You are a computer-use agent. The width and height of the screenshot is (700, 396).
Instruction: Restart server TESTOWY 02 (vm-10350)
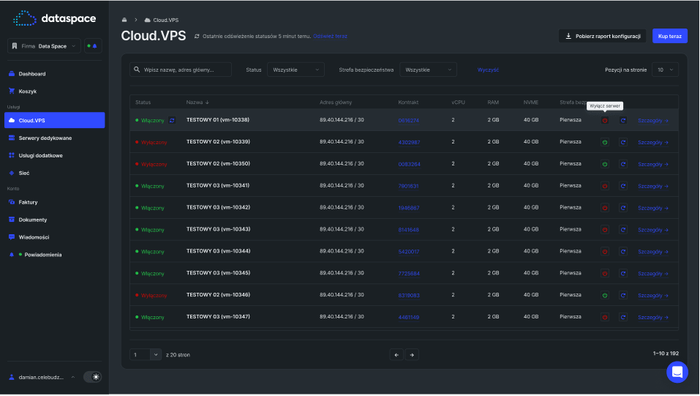623,165
